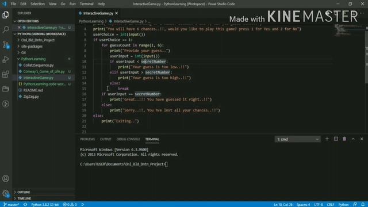Kill terminal with trash icon
368x207 pixels.
[344, 139]
